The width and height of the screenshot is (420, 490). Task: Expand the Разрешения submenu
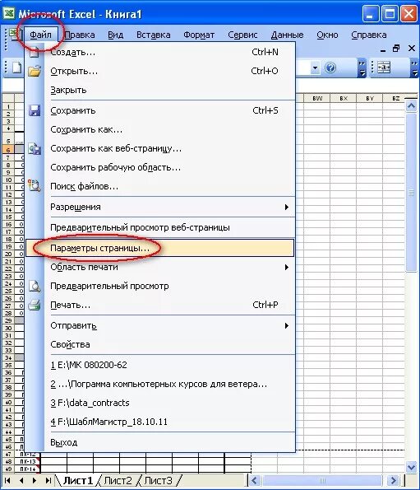click(x=160, y=207)
